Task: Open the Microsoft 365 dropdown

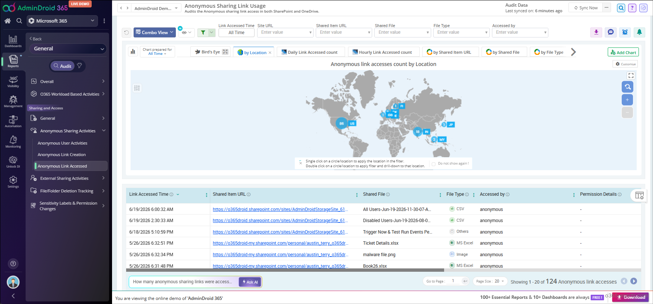Action: coord(62,21)
